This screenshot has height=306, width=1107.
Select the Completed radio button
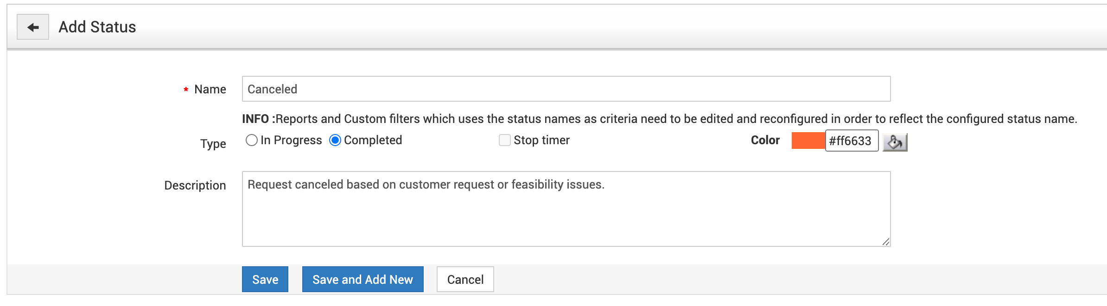coord(335,140)
